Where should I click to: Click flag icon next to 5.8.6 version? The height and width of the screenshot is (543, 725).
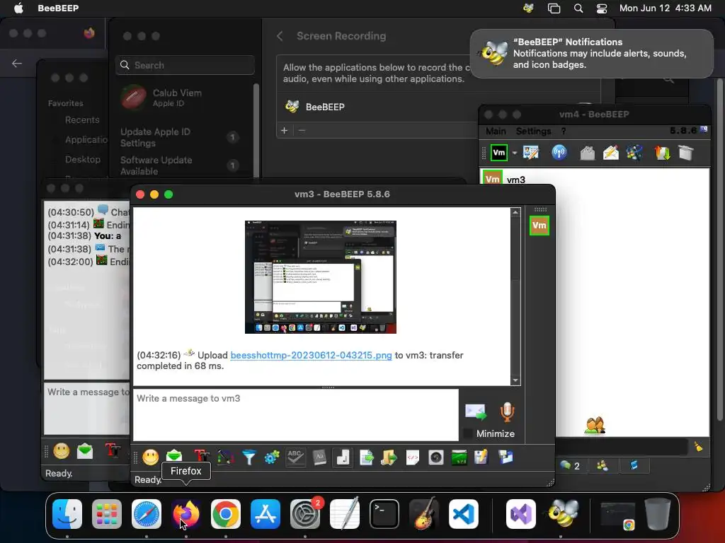tap(704, 130)
